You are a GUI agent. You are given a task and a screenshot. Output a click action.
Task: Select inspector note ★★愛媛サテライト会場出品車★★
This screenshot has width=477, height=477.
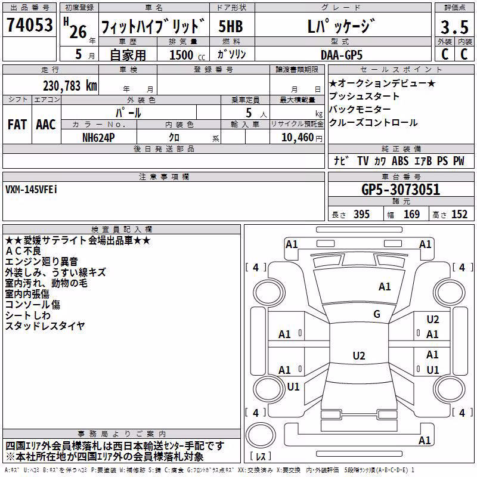click(x=78, y=241)
